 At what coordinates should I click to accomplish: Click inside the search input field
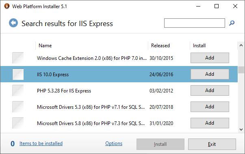(x=195, y=23)
